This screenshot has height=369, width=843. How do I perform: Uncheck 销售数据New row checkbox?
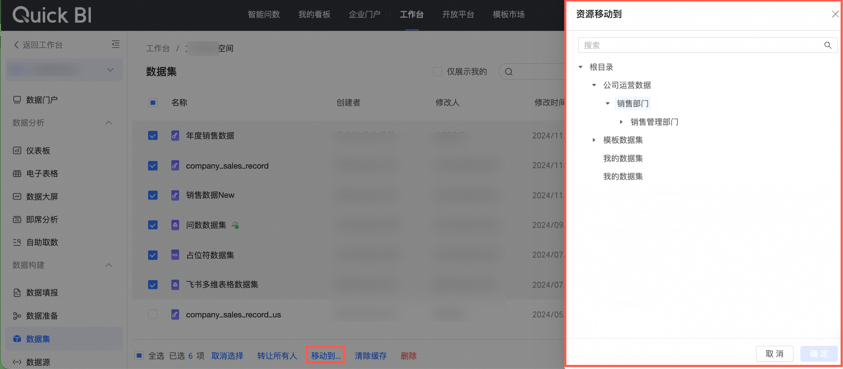[x=153, y=195]
